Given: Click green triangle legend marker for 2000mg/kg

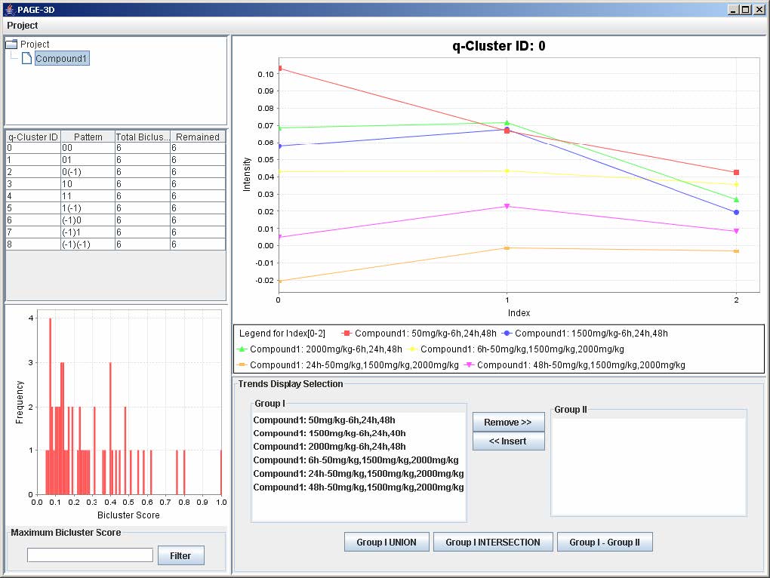Looking at the screenshot, I should click(242, 349).
